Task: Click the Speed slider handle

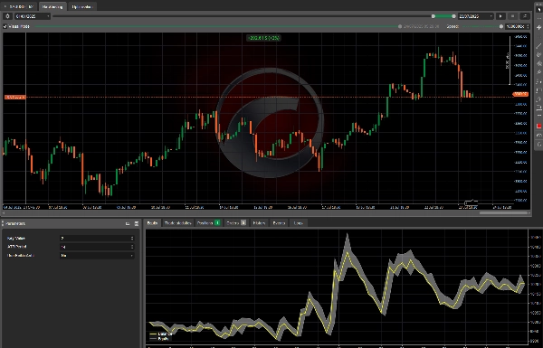Action: click(501, 26)
